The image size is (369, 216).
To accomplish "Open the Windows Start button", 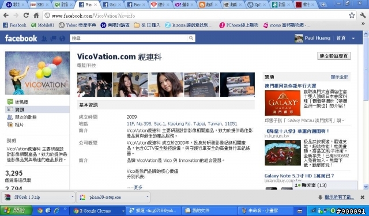I will [16, 211].
